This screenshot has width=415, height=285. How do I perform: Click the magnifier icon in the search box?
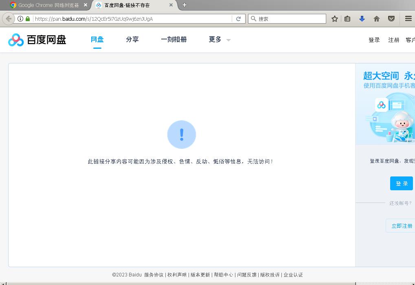[253, 19]
